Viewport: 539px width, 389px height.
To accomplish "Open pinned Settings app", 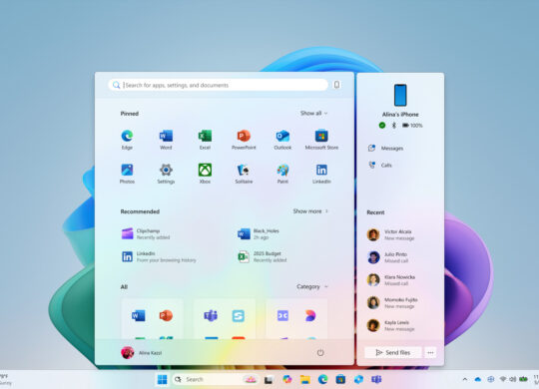I will (x=166, y=174).
